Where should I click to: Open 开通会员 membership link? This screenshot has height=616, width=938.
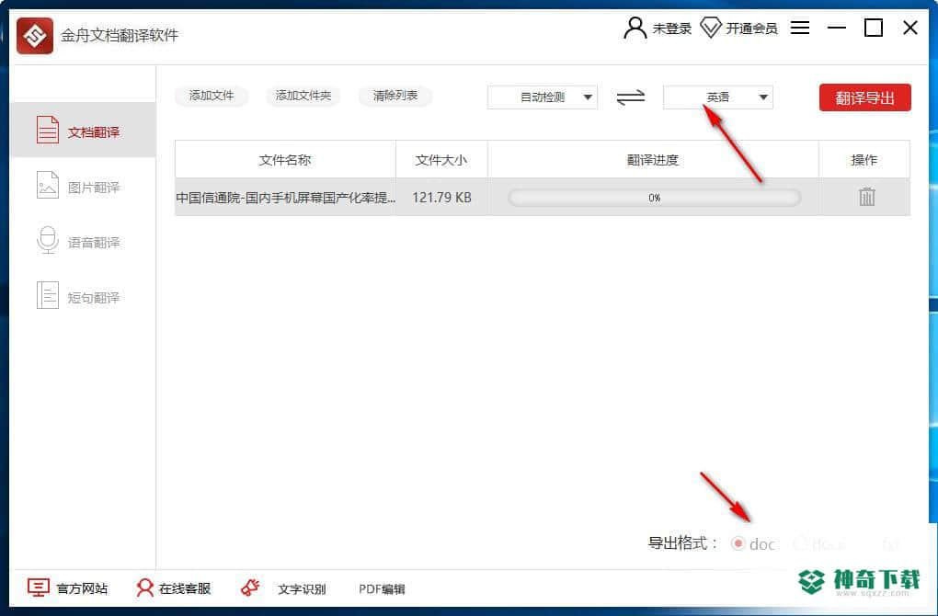click(751, 29)
